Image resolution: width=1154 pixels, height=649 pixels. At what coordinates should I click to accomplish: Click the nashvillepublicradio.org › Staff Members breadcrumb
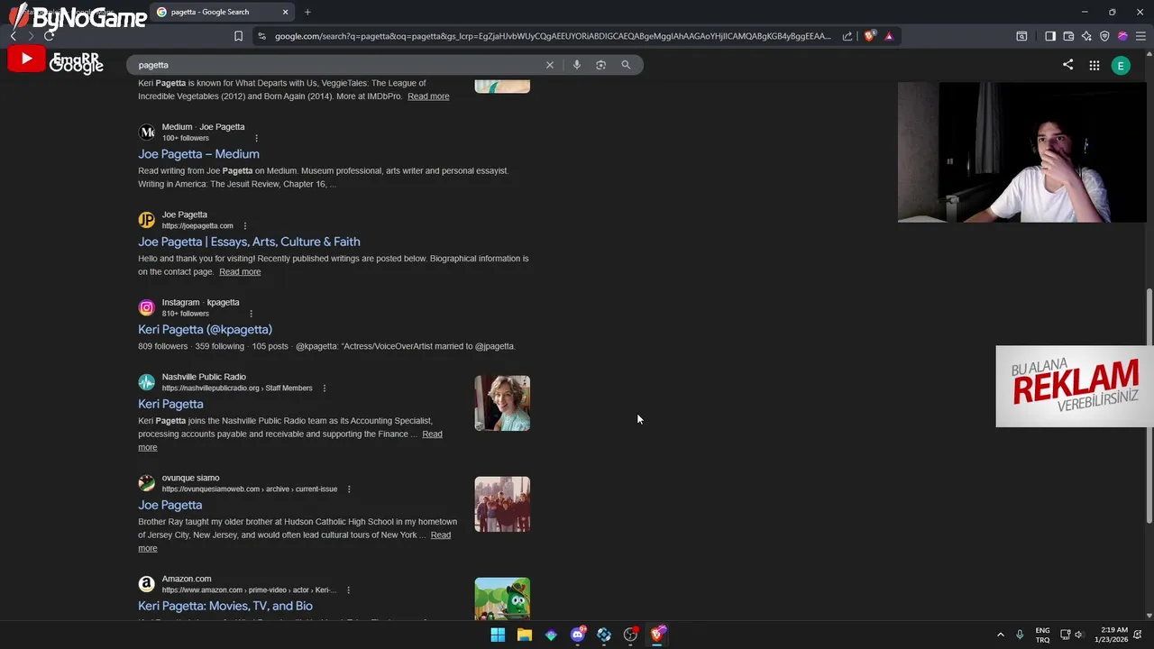point(237,388)
